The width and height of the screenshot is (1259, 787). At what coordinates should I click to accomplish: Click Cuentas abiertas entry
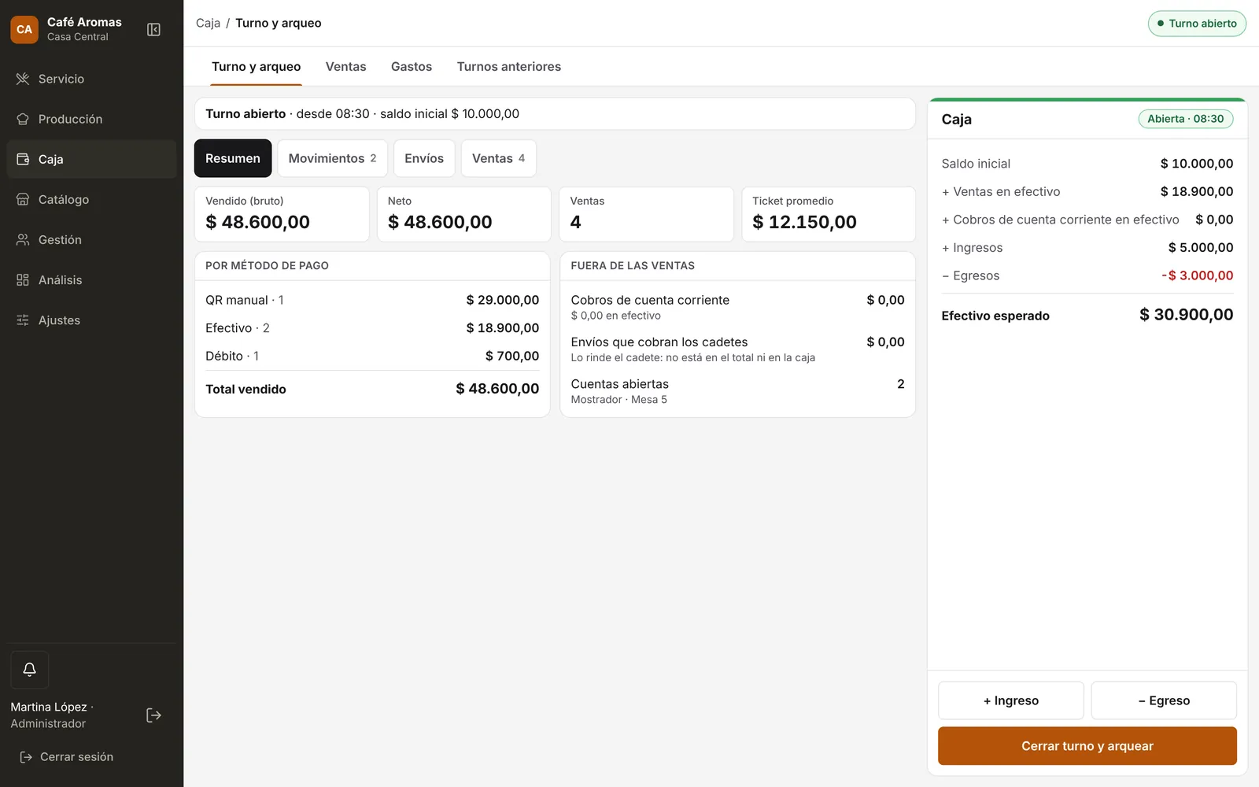(737, 391)
